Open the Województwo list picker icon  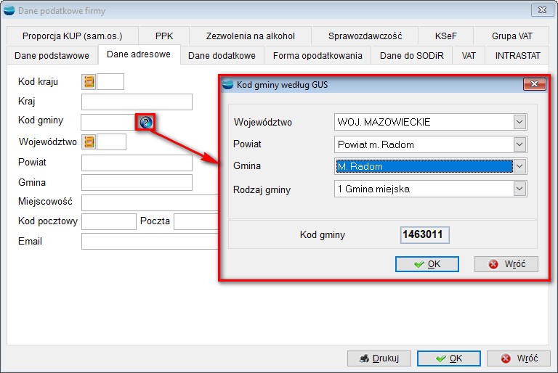click(89, 142)
